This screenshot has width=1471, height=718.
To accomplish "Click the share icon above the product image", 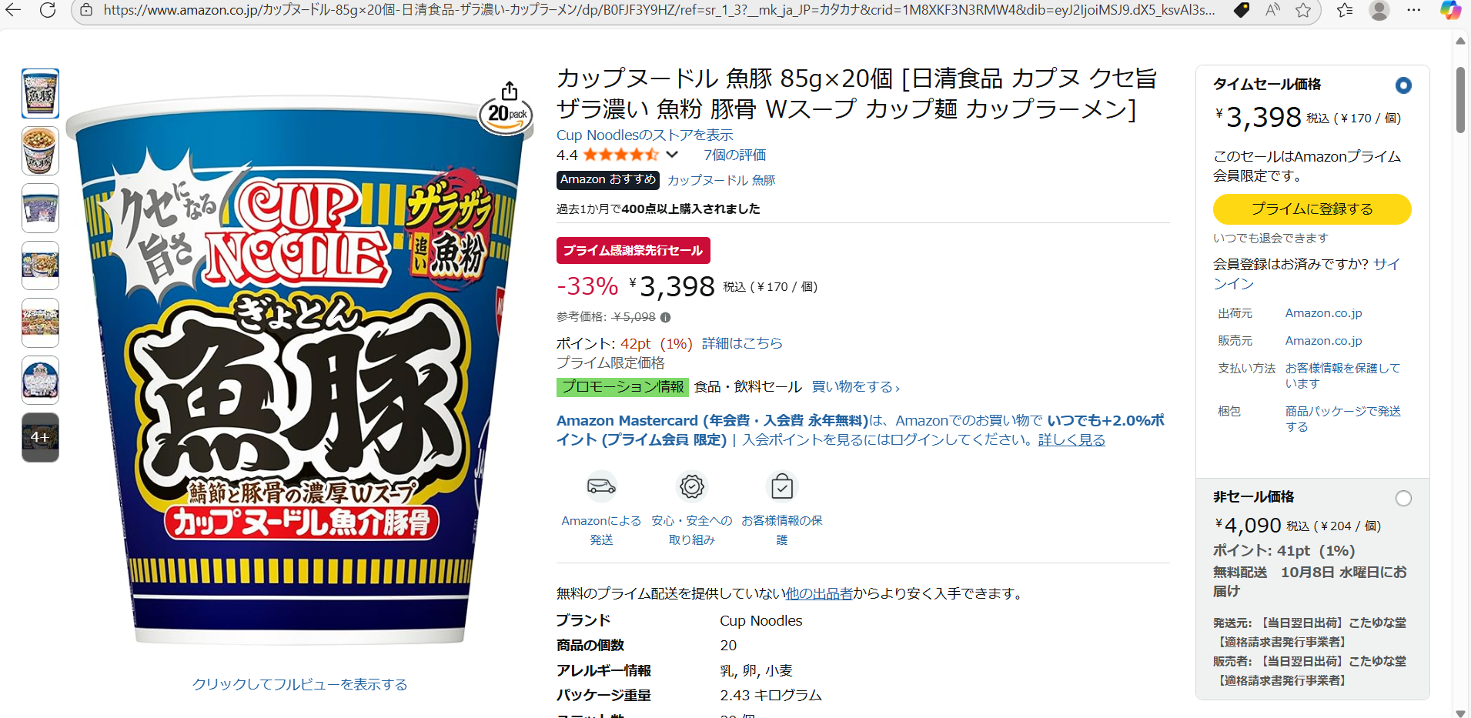I will tap(509, 90).
